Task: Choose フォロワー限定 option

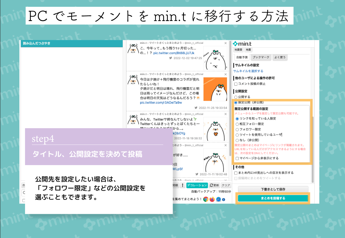Action: (237, 129)
